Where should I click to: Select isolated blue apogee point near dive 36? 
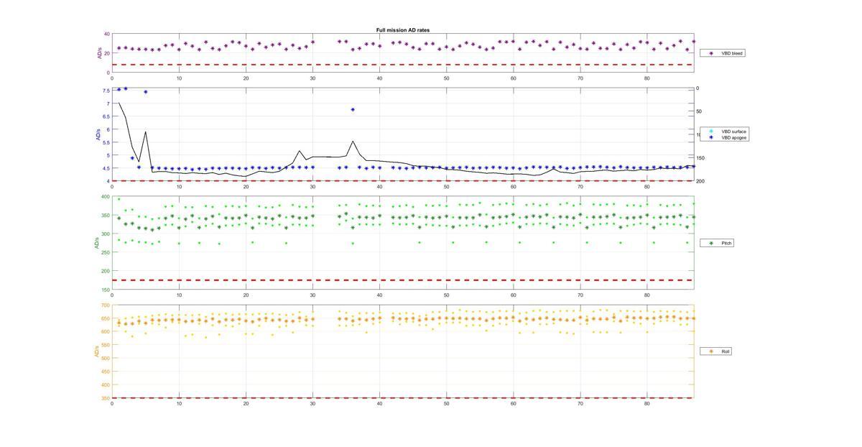(x=353, y=109)
